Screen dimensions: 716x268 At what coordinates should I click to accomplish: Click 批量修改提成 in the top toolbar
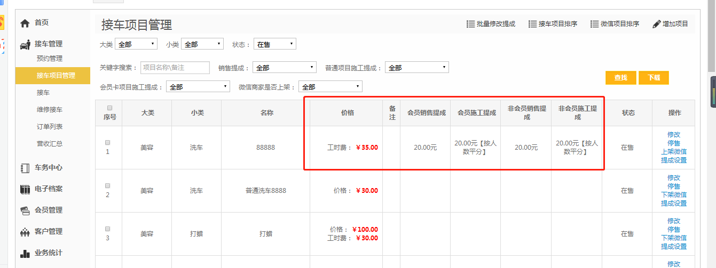(491, 24)
